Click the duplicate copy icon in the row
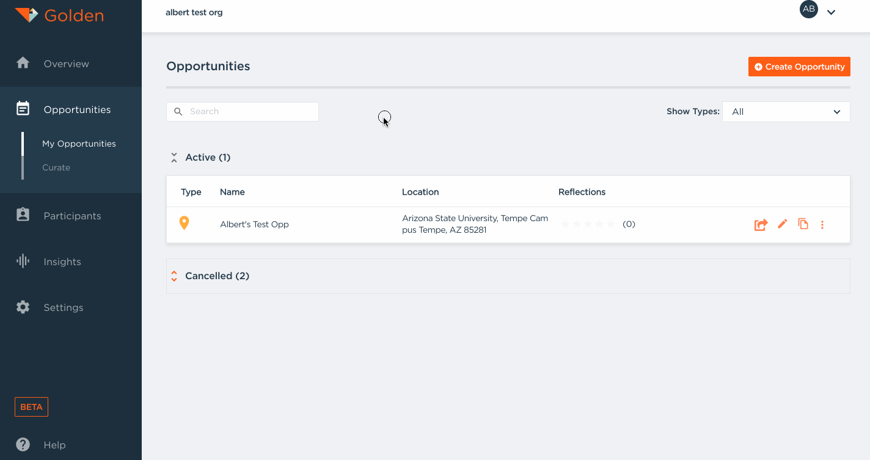 (x=803, y=224)
